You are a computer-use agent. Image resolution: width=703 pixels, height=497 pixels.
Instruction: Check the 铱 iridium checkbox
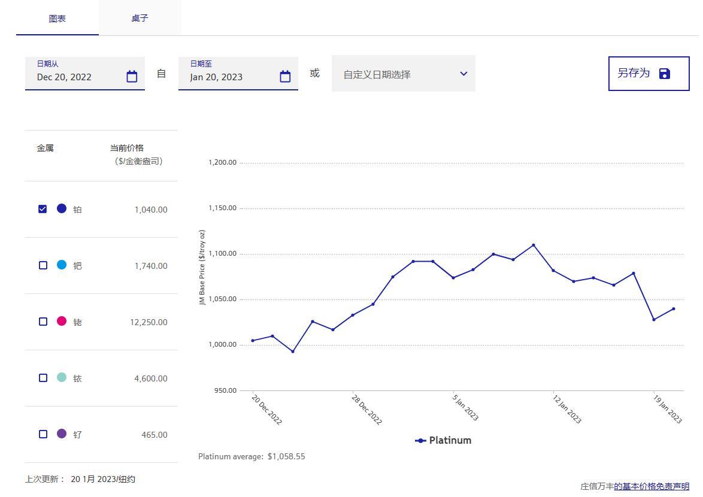point(43,378)
